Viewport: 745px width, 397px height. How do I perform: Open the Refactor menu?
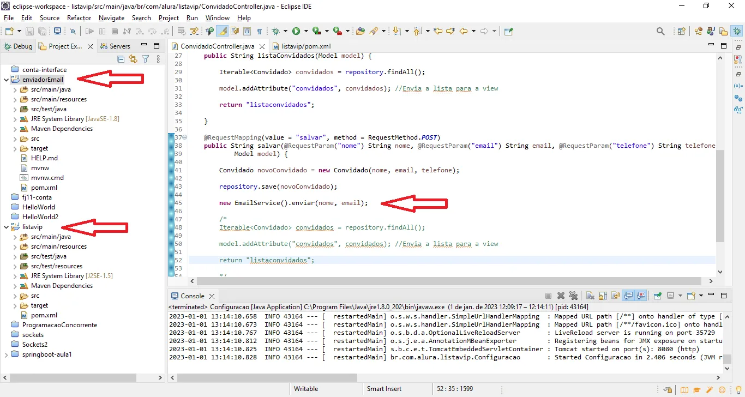point(79,18)
